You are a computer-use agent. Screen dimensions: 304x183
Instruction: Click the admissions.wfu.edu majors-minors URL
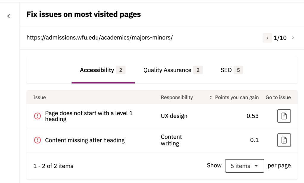[99, 38]
